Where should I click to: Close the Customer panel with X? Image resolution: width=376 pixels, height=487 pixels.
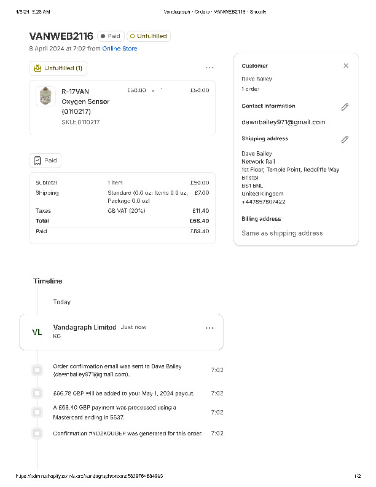click(346, 66)
